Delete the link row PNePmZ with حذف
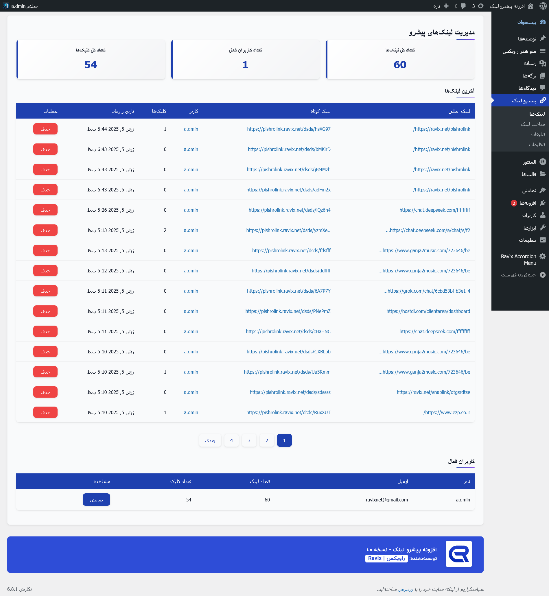549x596 pixels. click(45, 311)
